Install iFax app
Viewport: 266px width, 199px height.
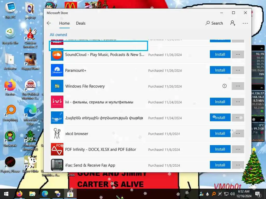pyautogui.click(x=220, y=165)
